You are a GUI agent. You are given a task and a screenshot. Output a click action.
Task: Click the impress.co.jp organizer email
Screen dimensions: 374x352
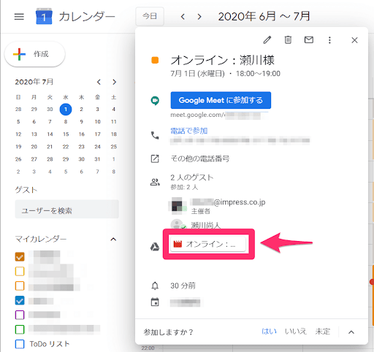pyautogui.click(x=228, y=202)
